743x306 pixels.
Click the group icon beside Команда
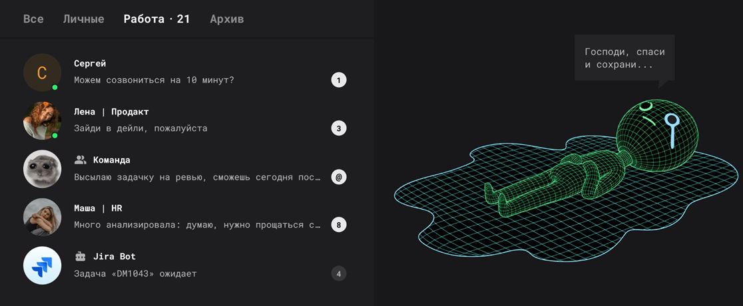tap(81, 160)
